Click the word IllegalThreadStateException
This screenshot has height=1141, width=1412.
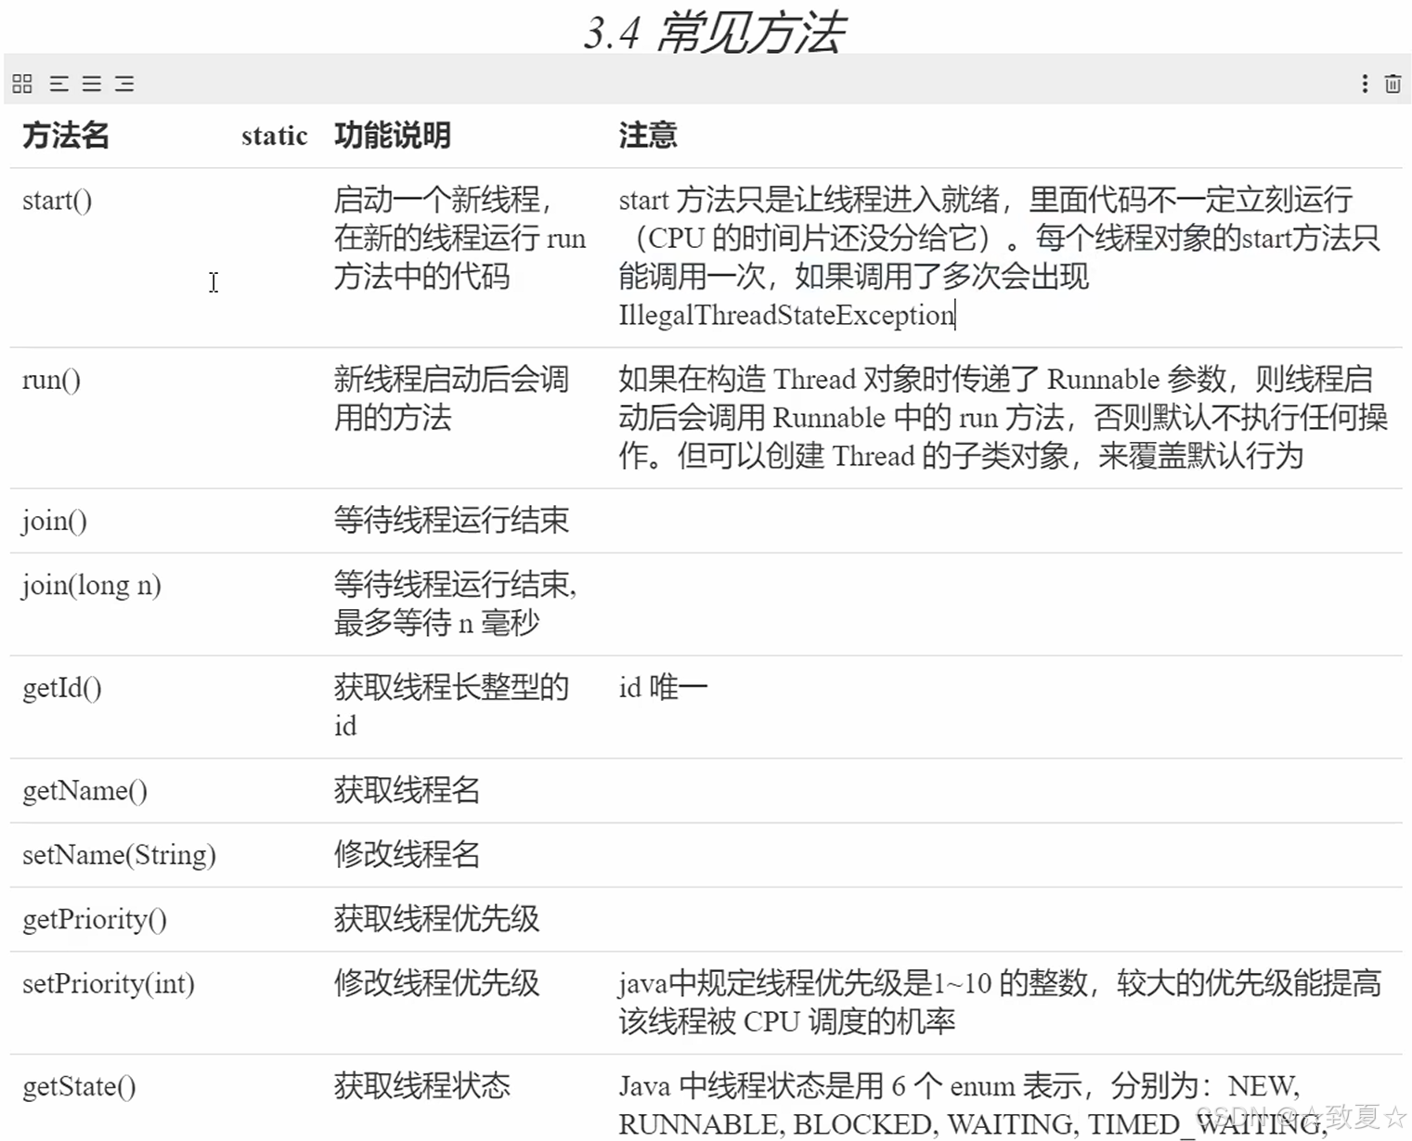pos(786,316)
